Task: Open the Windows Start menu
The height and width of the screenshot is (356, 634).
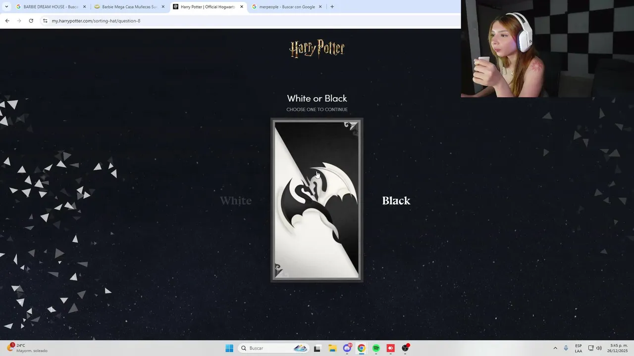Action: (x=229, y=348)
